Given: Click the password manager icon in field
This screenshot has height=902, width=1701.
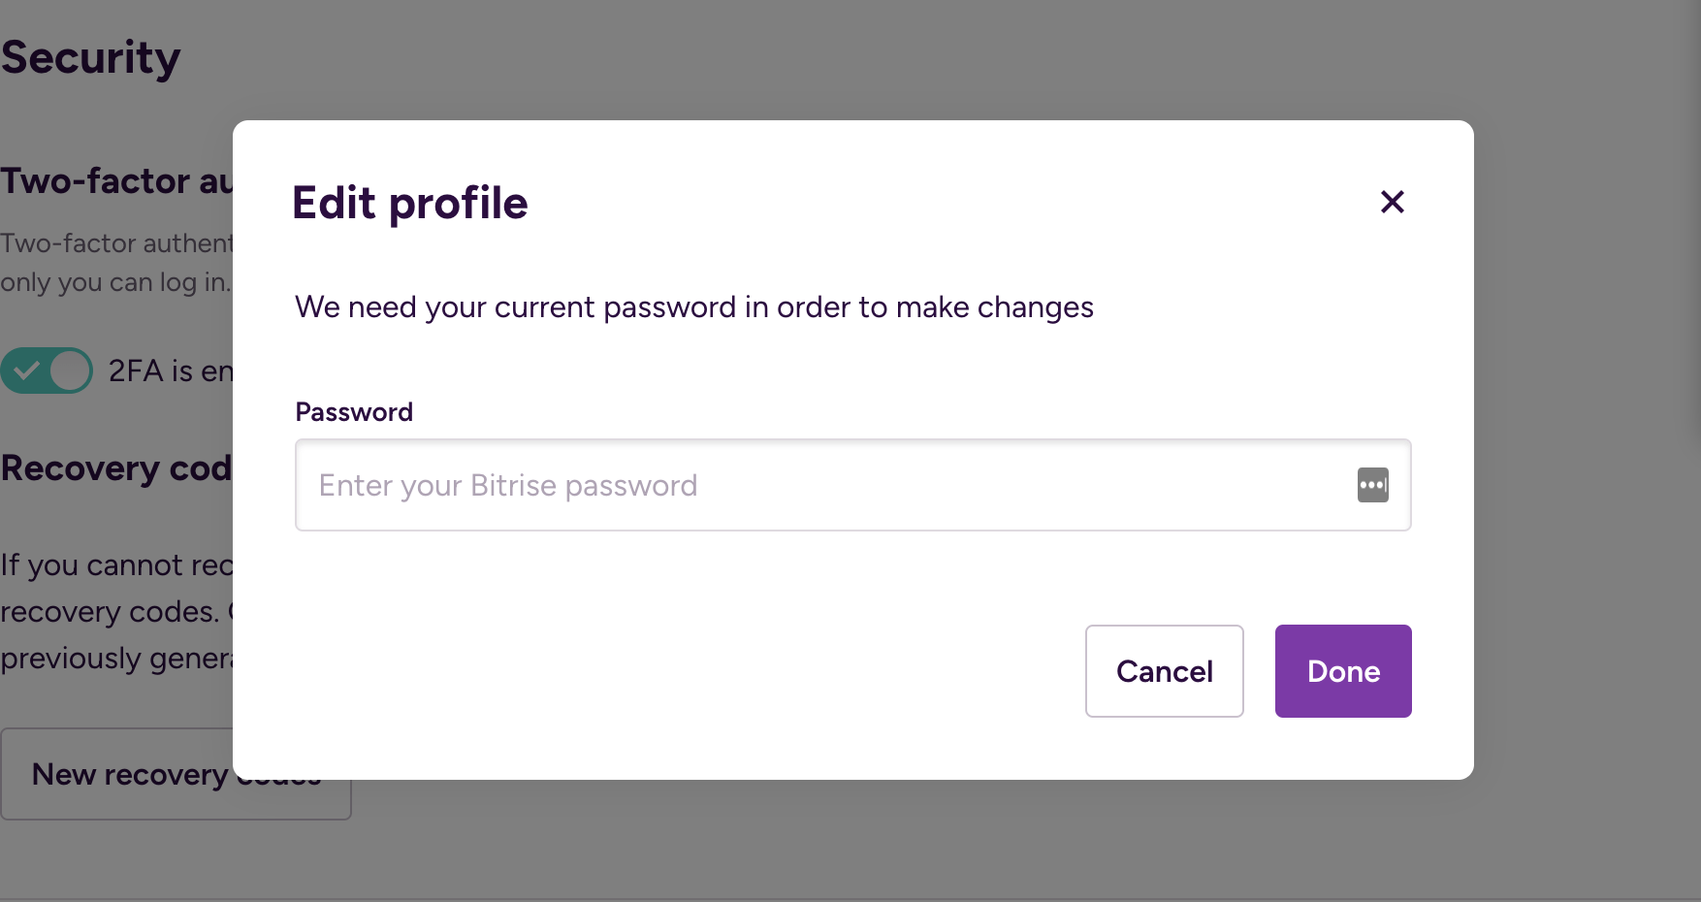Looking at the screenshot, I should (1372, 485).
